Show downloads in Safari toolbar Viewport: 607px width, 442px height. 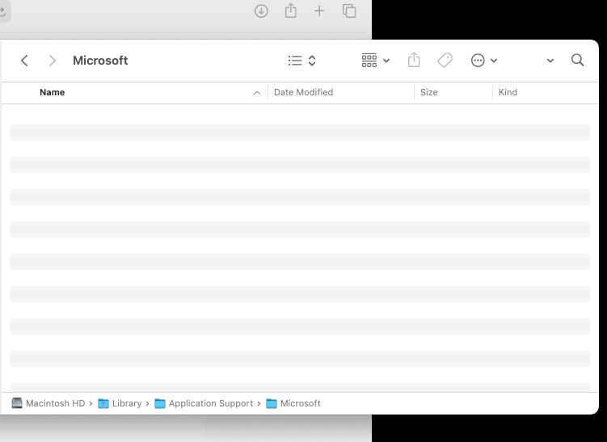[x=261, y=11]
